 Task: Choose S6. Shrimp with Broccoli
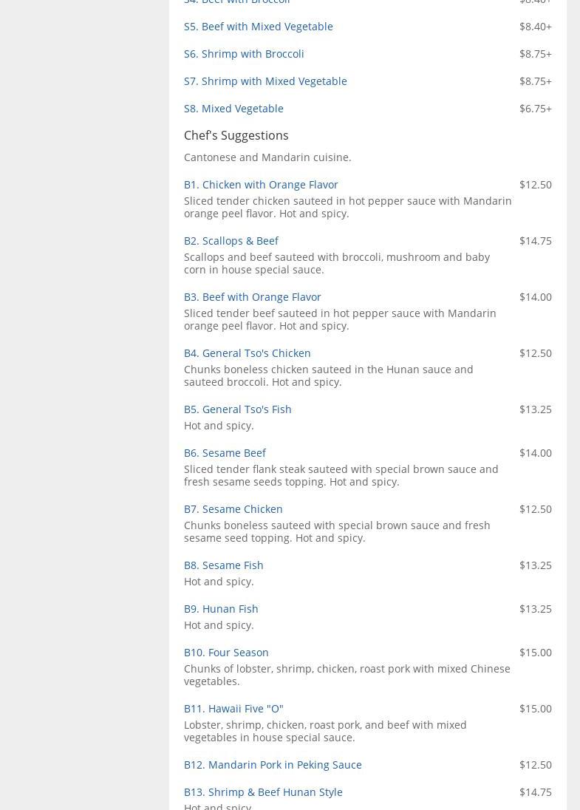(244, 54)
